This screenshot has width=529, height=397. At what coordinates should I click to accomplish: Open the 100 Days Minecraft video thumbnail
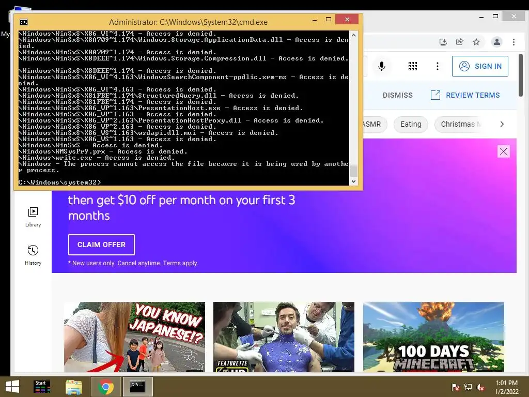pyautogui.click(x=433, y=337)
